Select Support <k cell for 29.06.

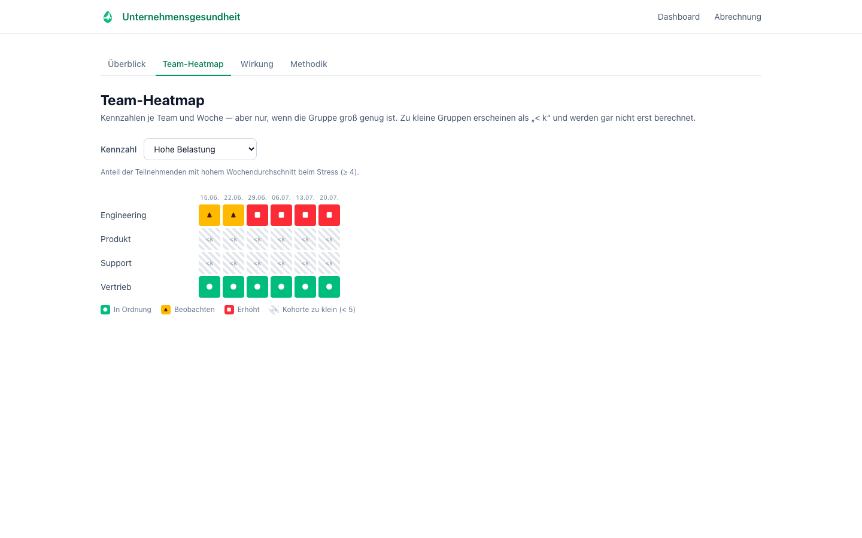(x=257, y=263)
